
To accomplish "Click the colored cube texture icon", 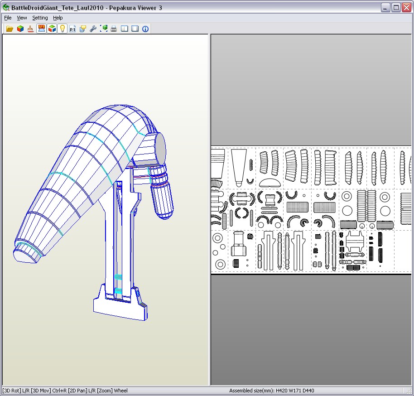I will point(20,29).
